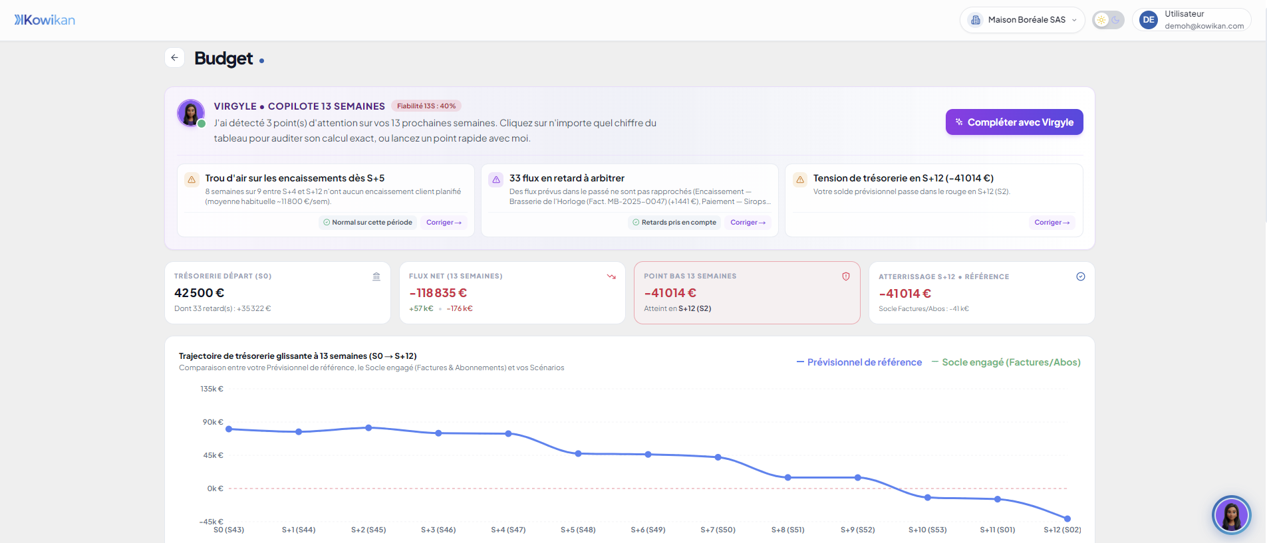The image size is (1267, 543).
Task: Toggle Retards pris en compte option
Action: point(674,223)
